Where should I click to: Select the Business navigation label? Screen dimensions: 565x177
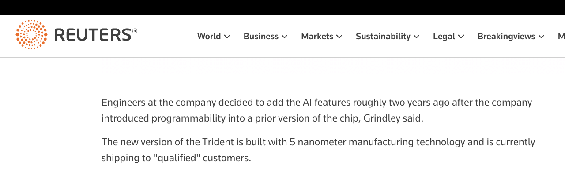[x=261, y=37]
